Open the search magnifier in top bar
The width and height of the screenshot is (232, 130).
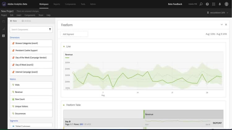click(201, 4)
